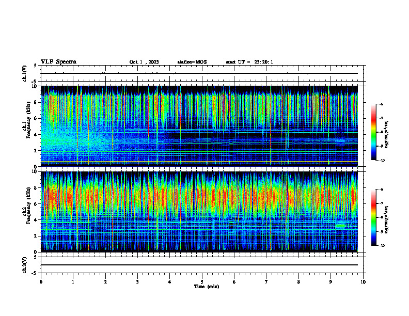Click the "10" tick on the Time axis
Viewport: 409px width, 316px height.
363,282
